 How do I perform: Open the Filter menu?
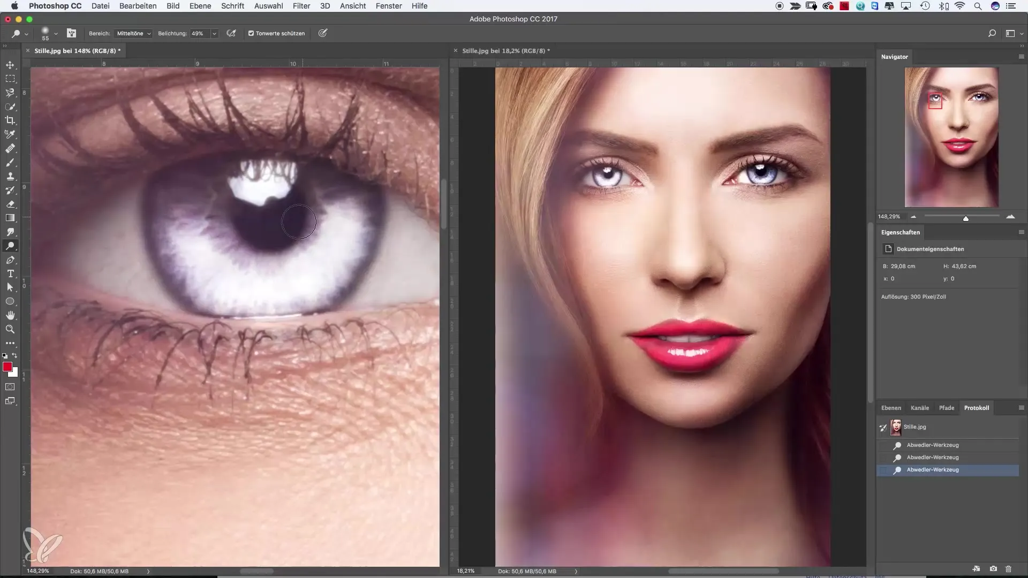301,6
